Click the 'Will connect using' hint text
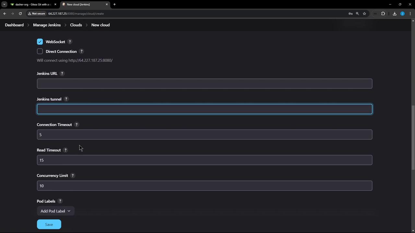Image resolution: width=415 pixels, height=233 pixels. [x=75, y=60]
